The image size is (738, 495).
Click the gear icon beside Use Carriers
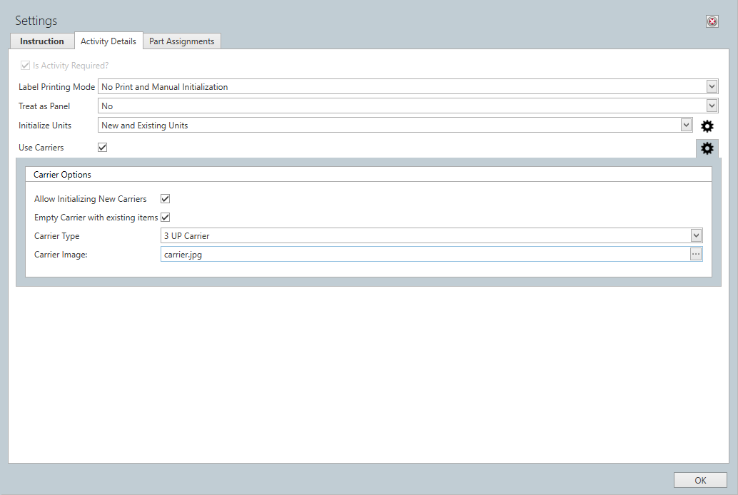coord(707,148)
